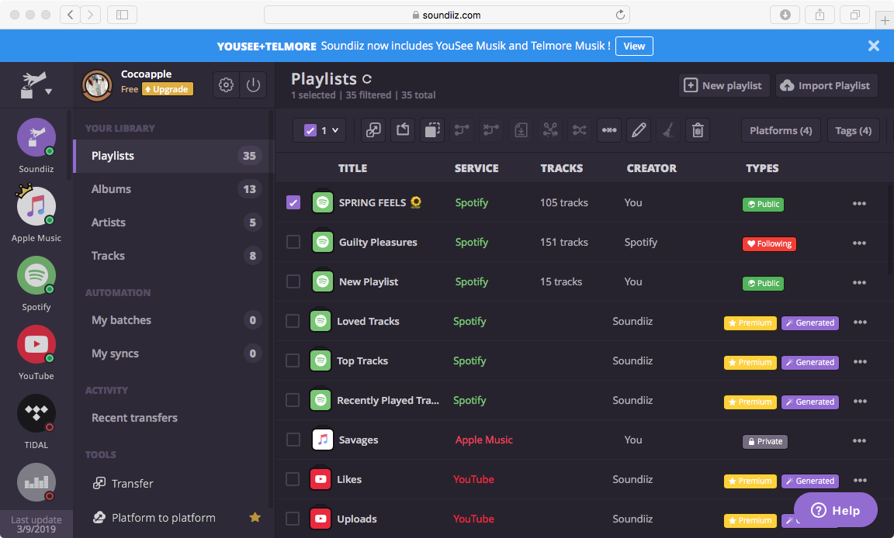894x538 pixels.
Task: Check the Uploads playlist checkbox
Action: (x=293, y=519)
